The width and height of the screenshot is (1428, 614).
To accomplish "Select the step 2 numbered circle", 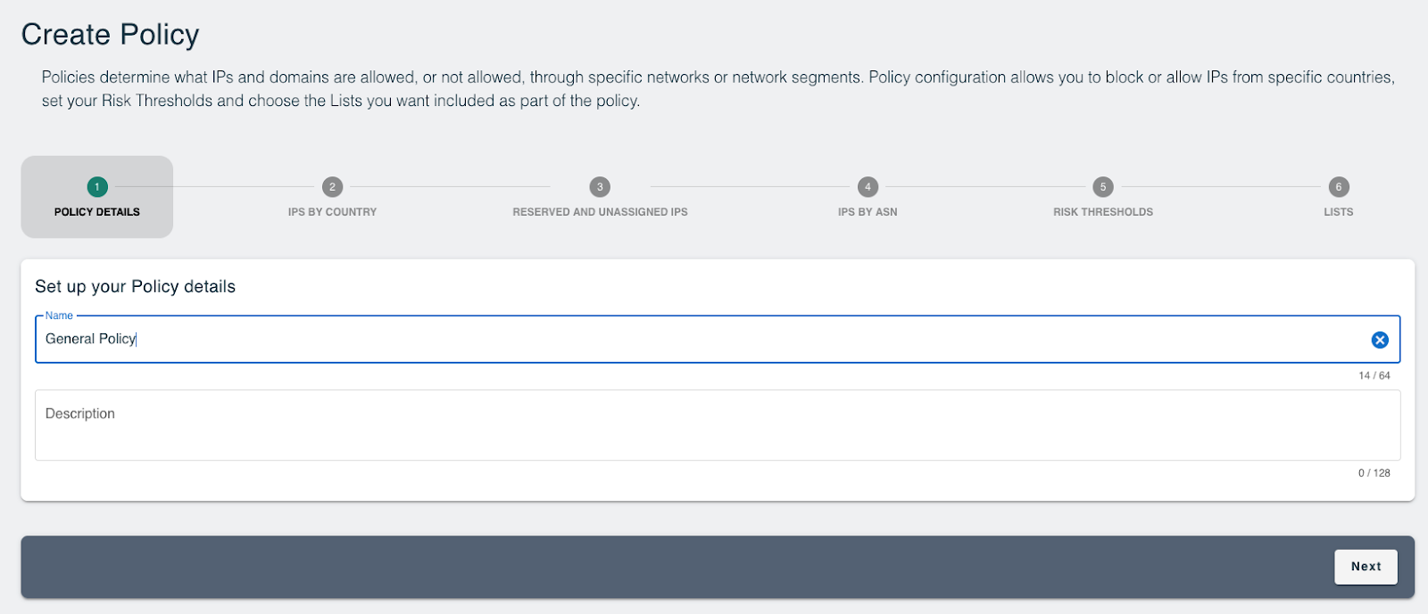I will point(332,187).
